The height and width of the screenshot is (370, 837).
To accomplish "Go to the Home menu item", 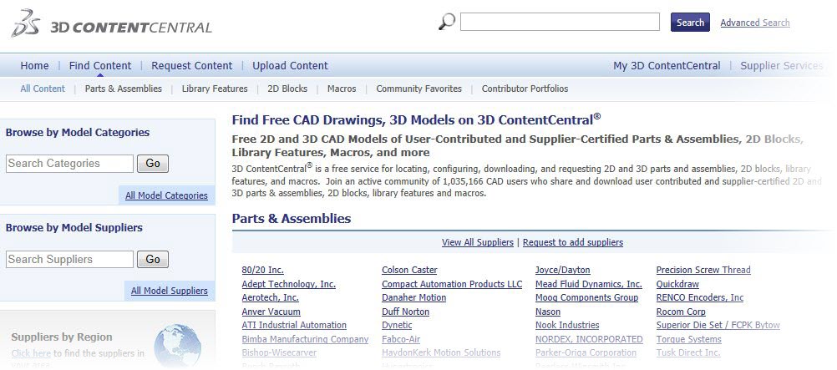I will [x=34, y=66].
